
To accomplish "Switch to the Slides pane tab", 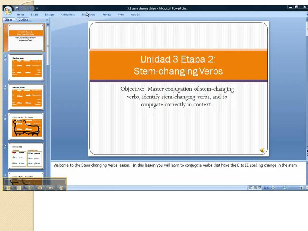I will 8,20.
